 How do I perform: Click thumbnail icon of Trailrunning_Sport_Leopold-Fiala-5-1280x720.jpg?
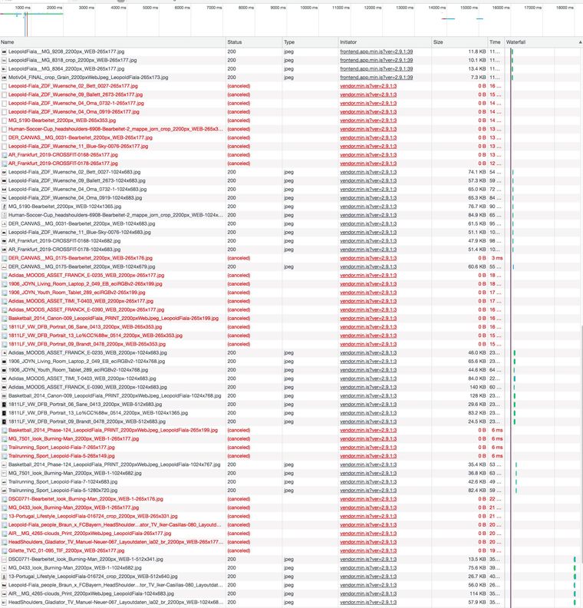(x=4, y=490)
